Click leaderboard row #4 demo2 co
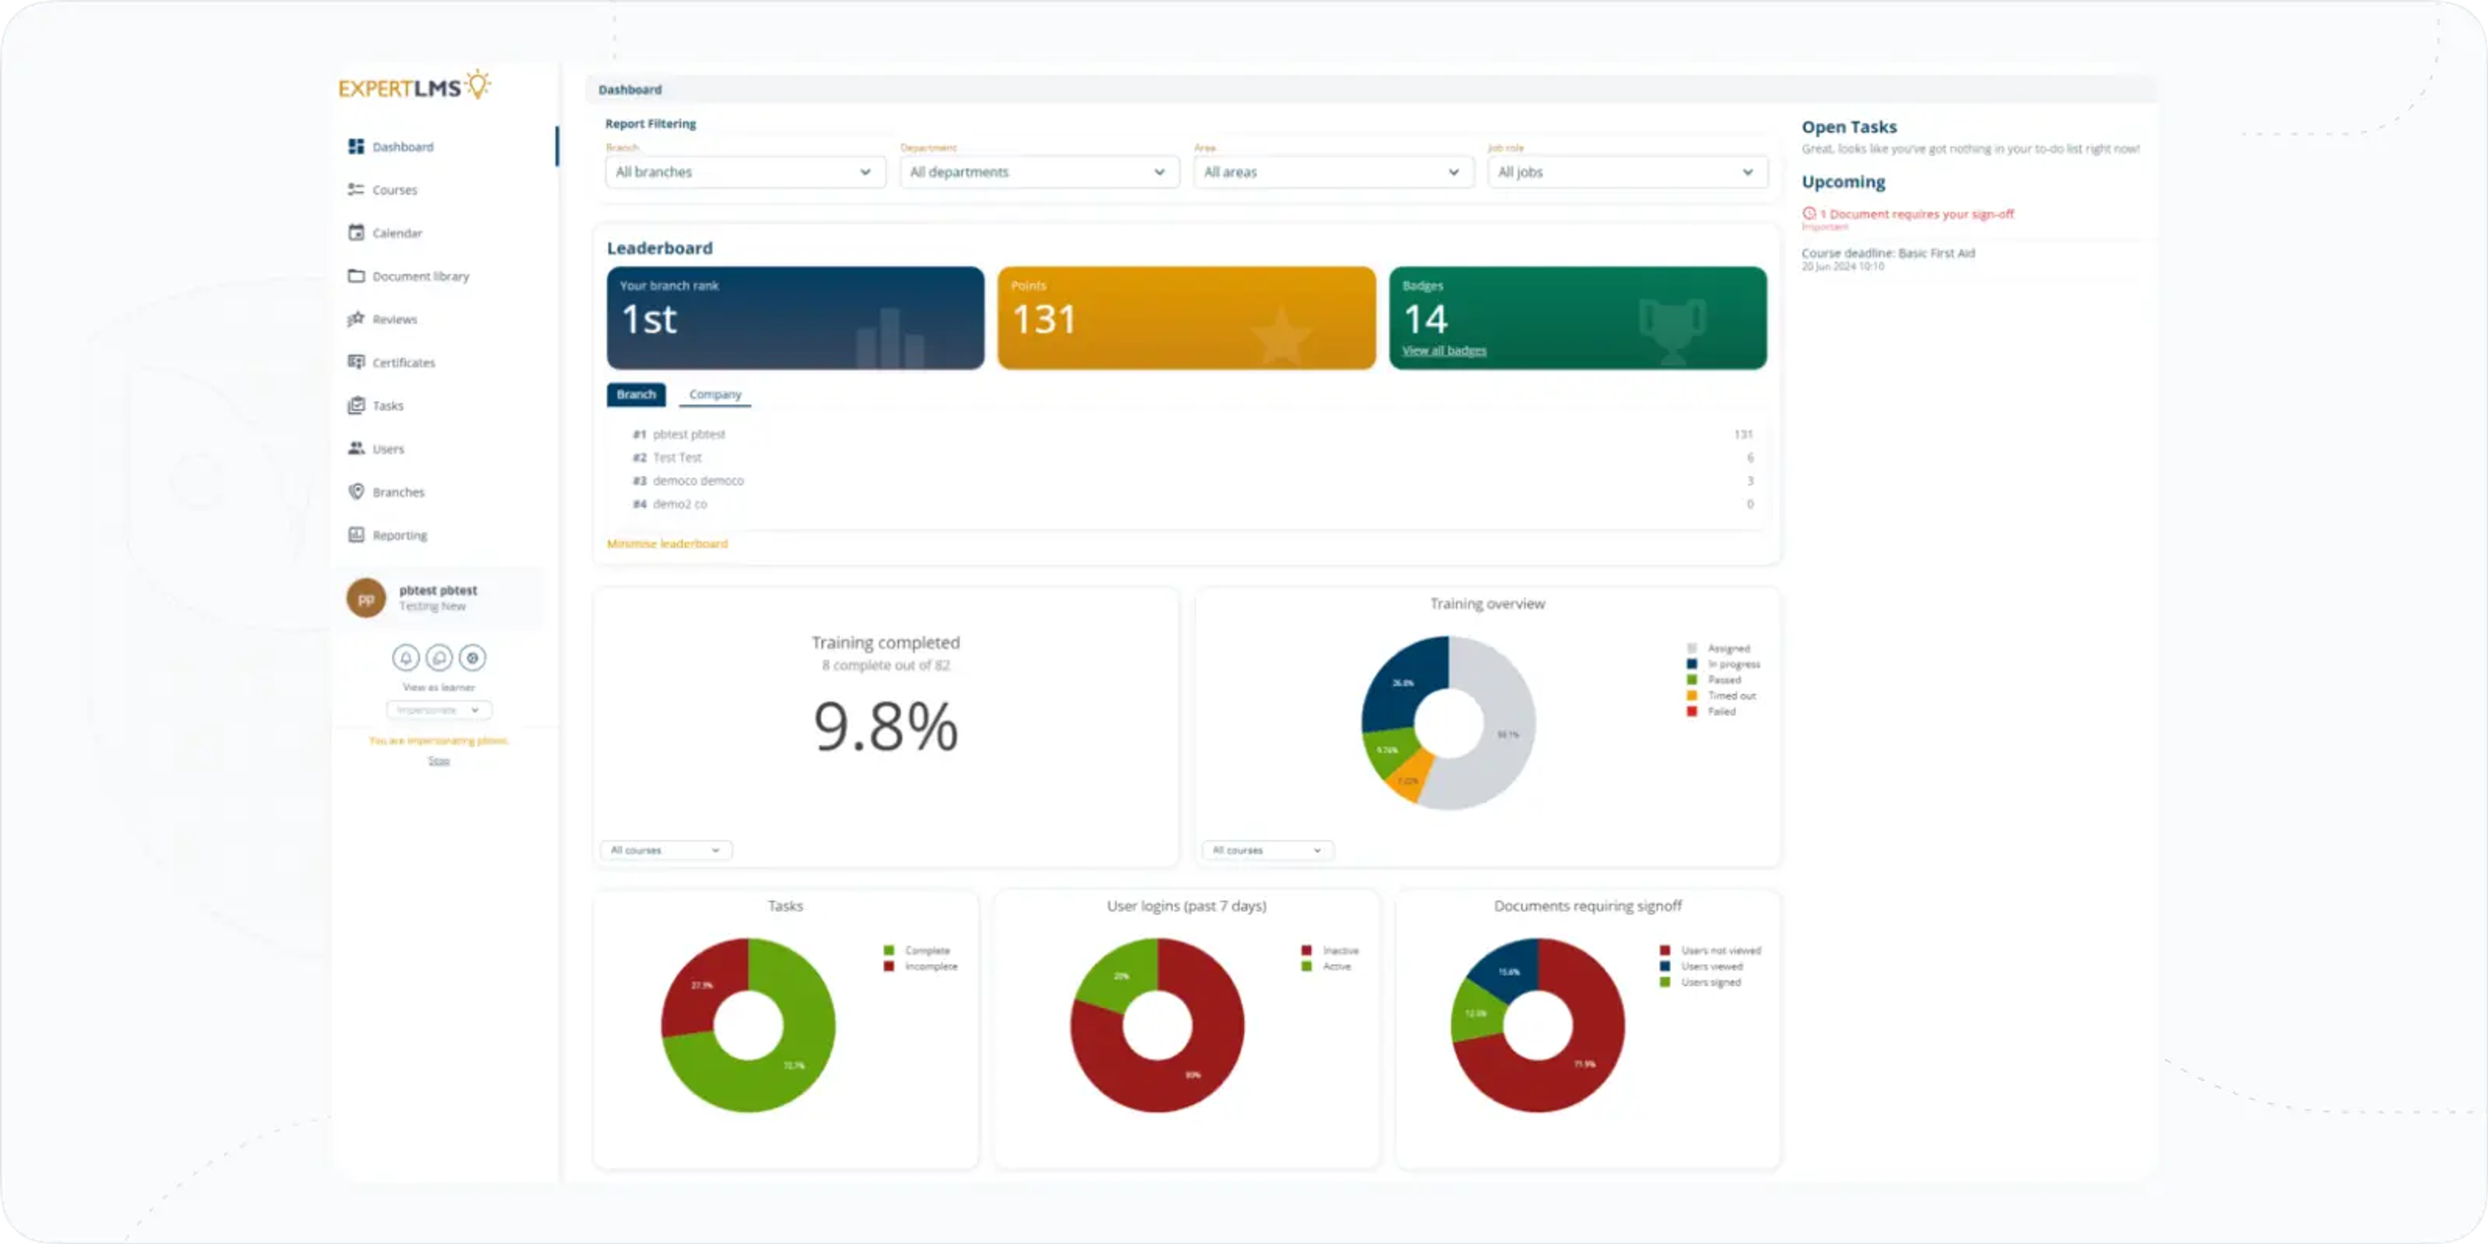This screenshot has width=2488, height=1244. 1193,504
